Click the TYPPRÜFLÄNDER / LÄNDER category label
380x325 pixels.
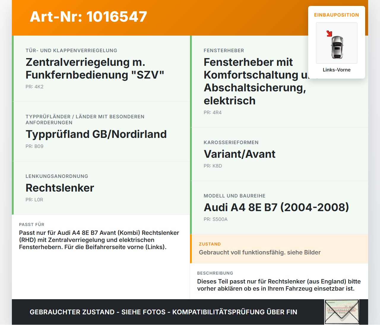[x=85, y=120]
